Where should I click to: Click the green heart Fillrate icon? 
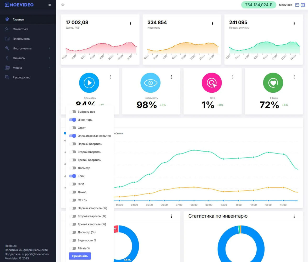pos(273,83)
